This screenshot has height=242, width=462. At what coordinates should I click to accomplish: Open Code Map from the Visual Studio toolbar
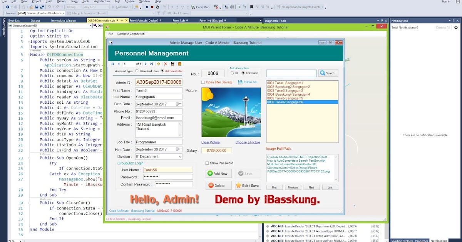pyautogui.click(x=201, y=7)
